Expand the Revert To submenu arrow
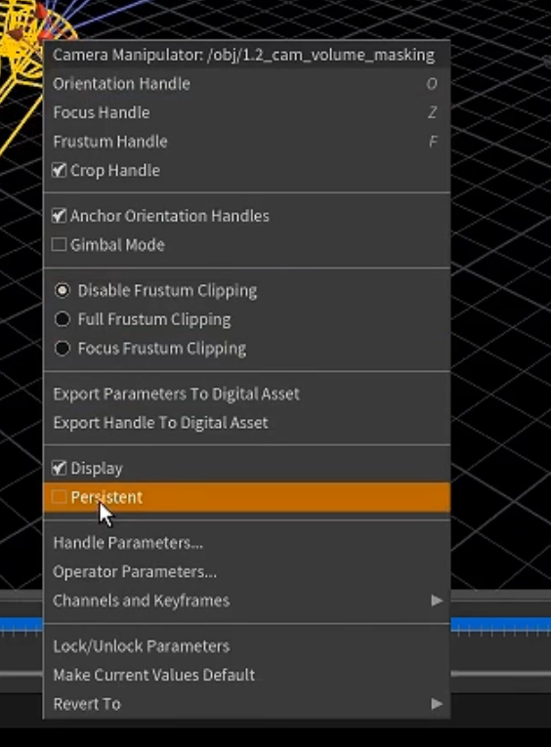Viewport: 551px width, 747px height. coord(437,704)
